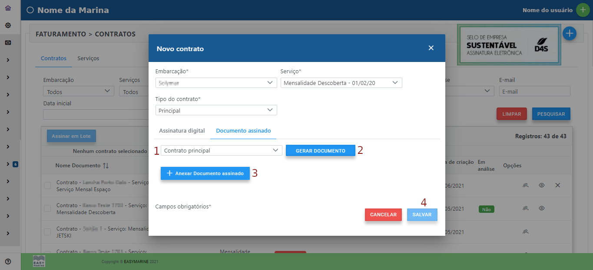This screenshot has width=593, height=270.
Task: Click the help question mark icon
Action: pyautogui.click(x=7, y=260)
